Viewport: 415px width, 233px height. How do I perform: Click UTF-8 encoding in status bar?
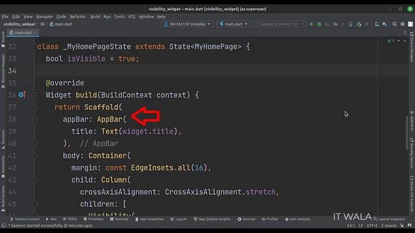pyautogui.click(x=372, y=226)
